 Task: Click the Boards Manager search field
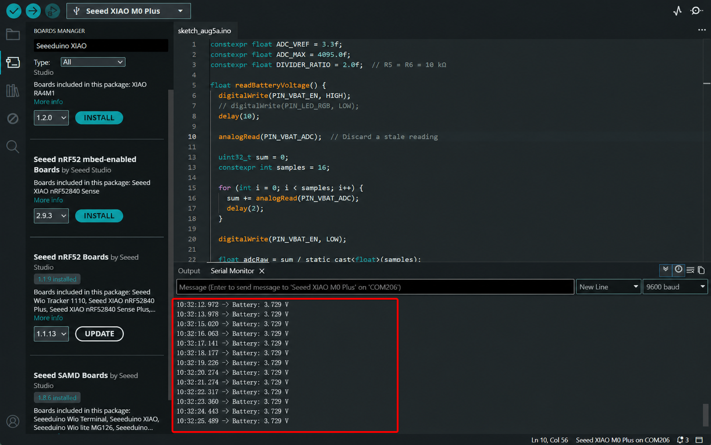[101, 46]
